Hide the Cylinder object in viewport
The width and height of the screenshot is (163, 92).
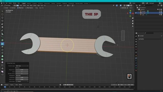tap(159, 13)
